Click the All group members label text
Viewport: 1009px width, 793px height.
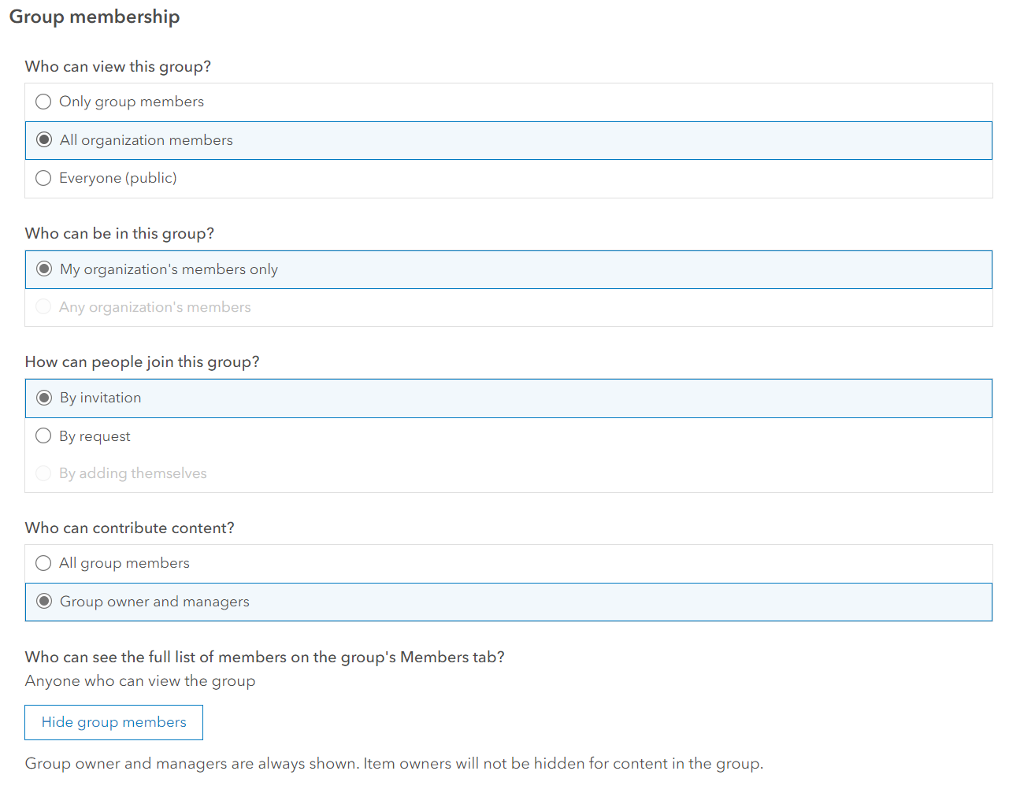(124, 563)
